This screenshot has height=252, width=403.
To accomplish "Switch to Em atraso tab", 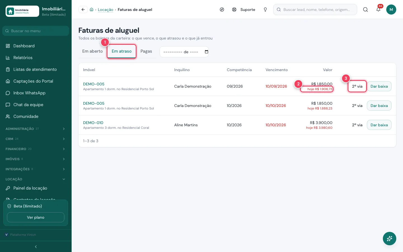I will coord(121,51).
